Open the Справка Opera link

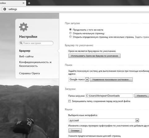[29, 73]
